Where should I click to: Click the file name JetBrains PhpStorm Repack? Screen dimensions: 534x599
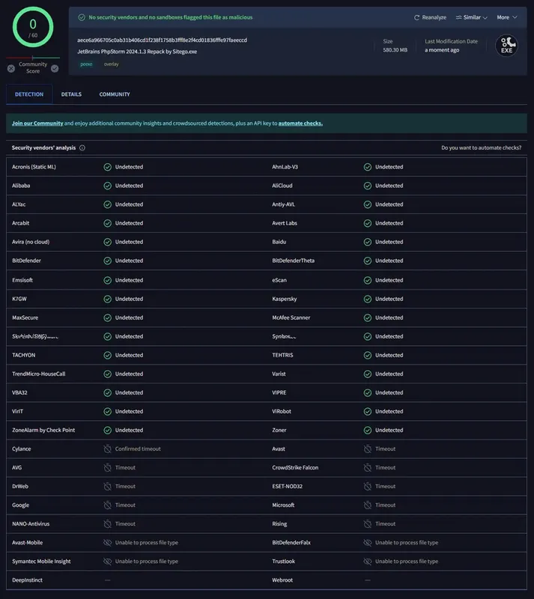pyautogui.click(x=137, y=52)
